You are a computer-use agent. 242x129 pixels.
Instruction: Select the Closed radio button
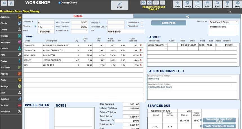click(68, 3)
